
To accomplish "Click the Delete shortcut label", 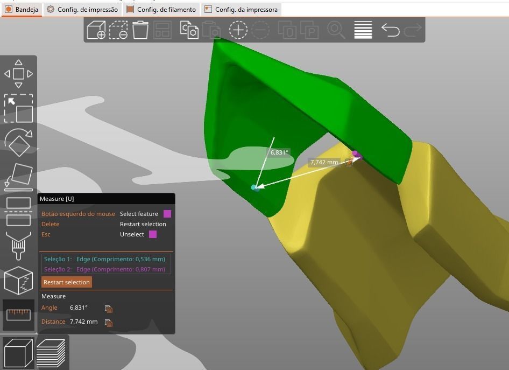I will pyautogui.click(x=51, y=224).
